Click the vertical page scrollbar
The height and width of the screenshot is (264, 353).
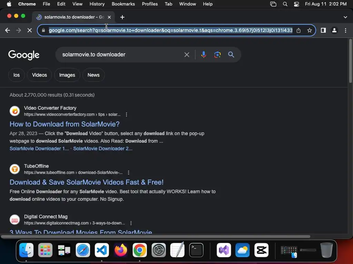point(350,61)
